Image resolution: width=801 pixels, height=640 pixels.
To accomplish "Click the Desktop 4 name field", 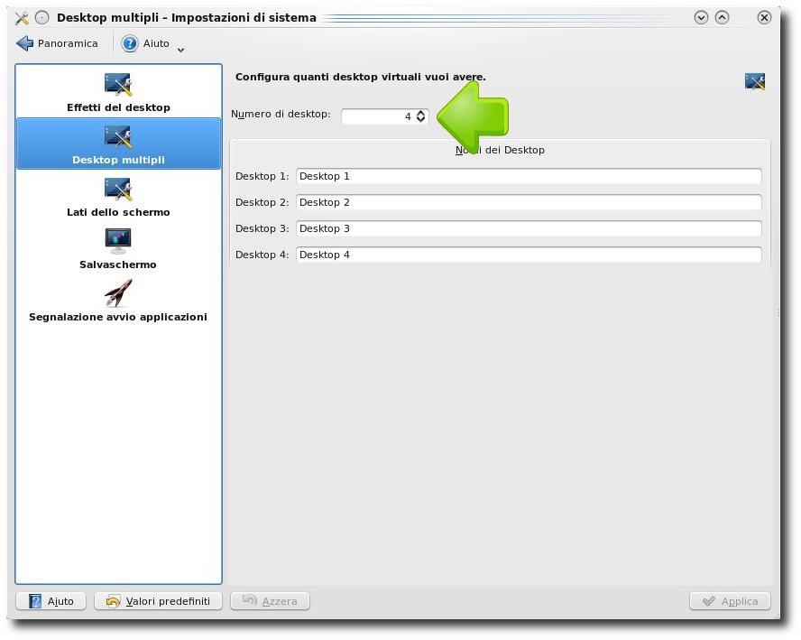I will click(529, 255).
